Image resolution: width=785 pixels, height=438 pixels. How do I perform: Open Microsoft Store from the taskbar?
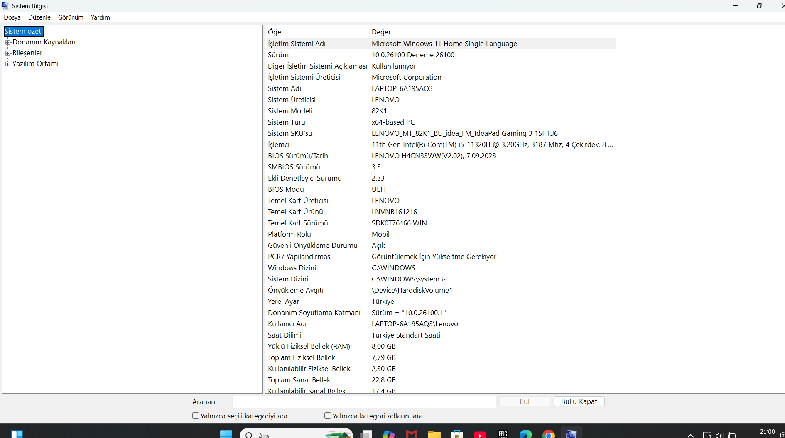457,434
